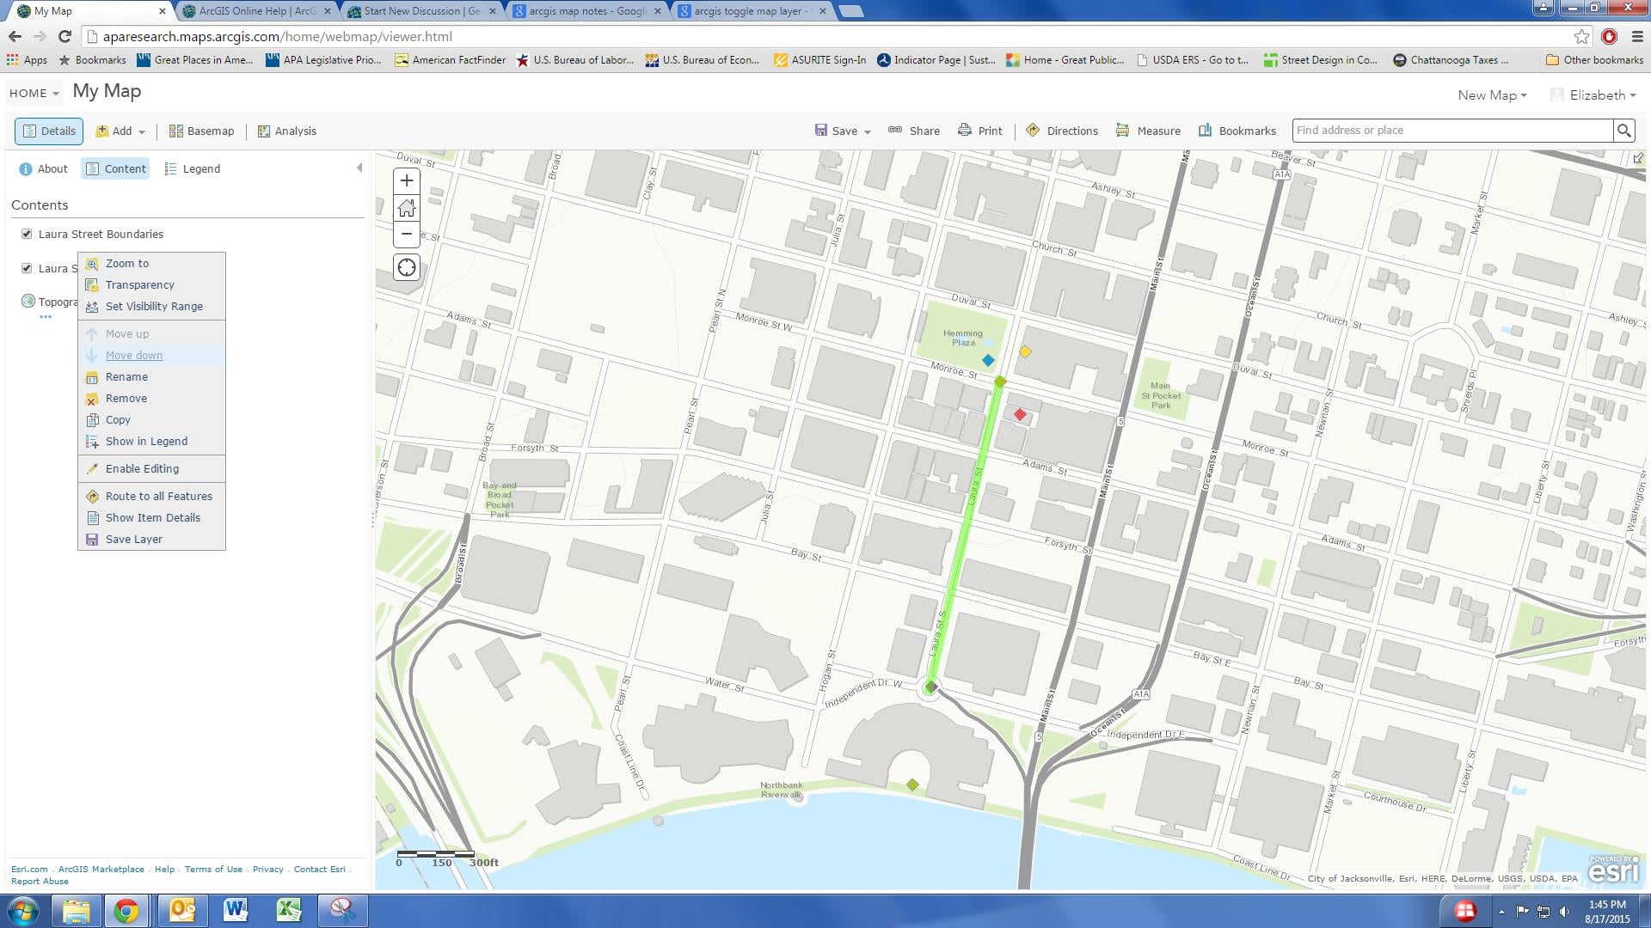Switch to the Content tab
Screen dimensions: 1651x928
pos(115,168)
